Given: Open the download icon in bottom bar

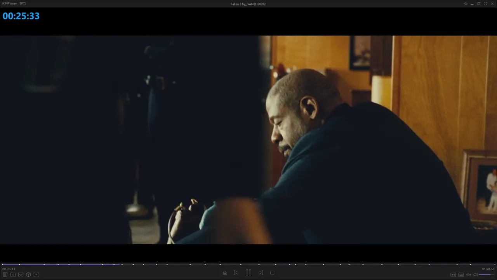Looking at the screenshot, I should [13, 275].
